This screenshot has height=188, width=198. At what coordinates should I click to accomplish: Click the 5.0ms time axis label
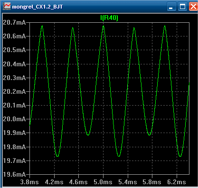tap(103, 182)
